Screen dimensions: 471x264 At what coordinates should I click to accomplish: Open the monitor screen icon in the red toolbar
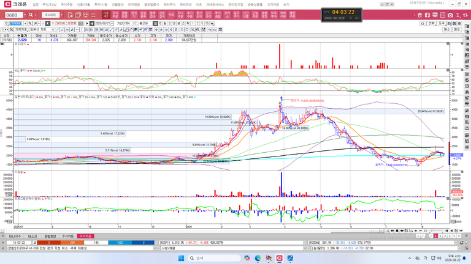coord(86,15)
